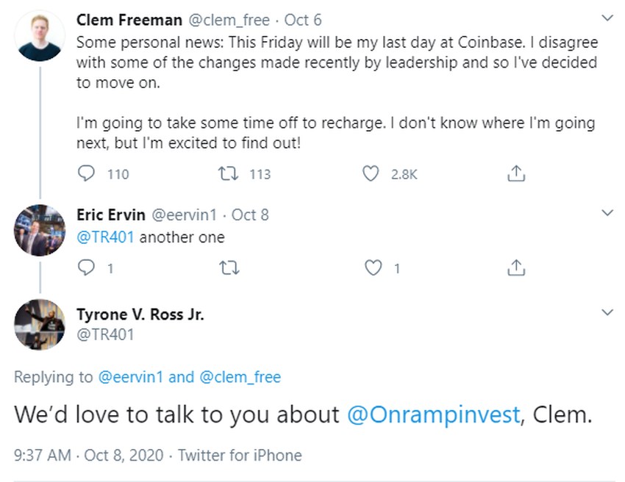This screenshot has height=482, width=625.
Task: Share Clem Freeman's tweet
Action: pos(516,173)
